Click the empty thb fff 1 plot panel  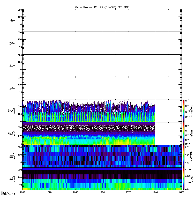click(x=102, y=20)
